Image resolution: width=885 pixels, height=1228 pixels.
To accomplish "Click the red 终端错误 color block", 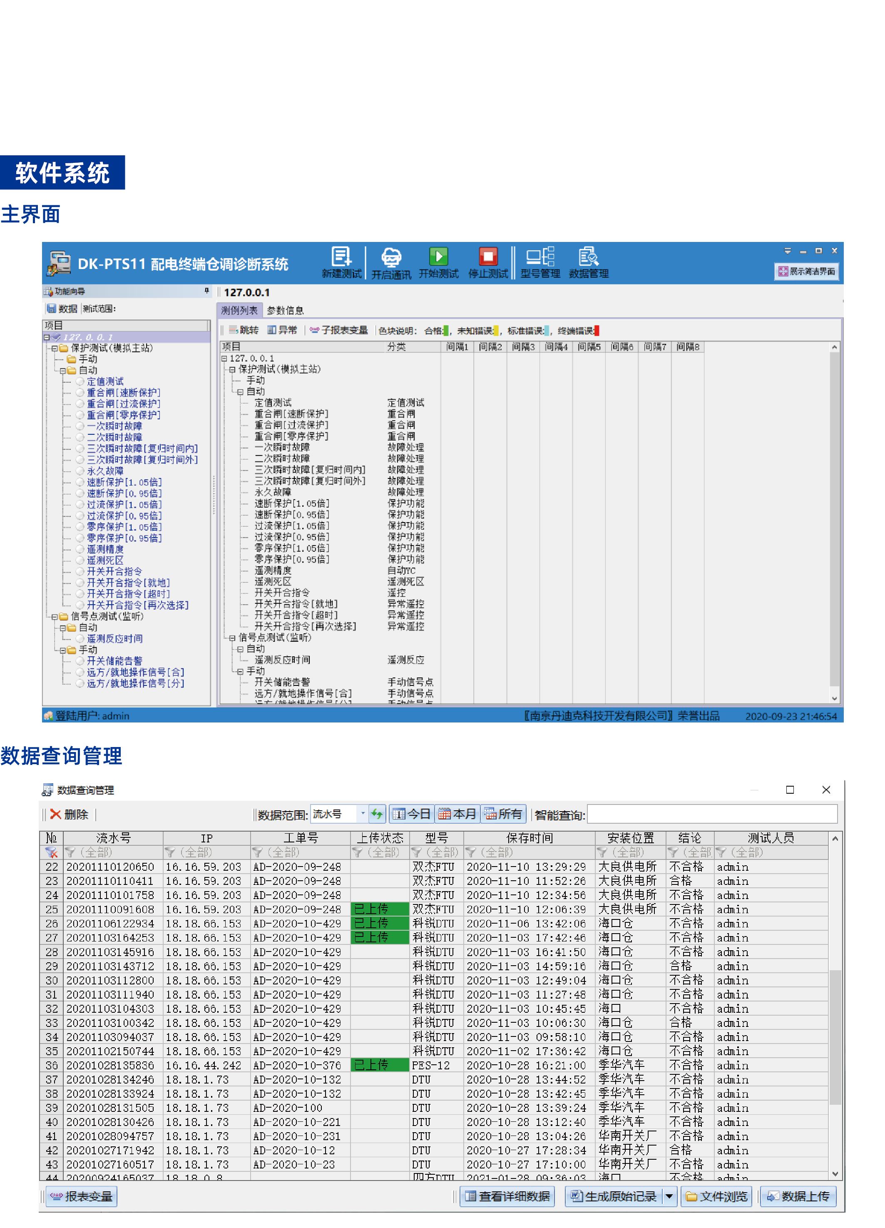I will pyautogui.click(x=596, y=331).
